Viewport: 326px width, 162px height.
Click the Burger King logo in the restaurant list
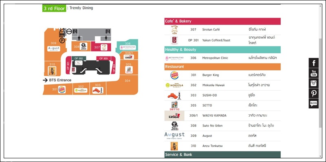(174, 75)
